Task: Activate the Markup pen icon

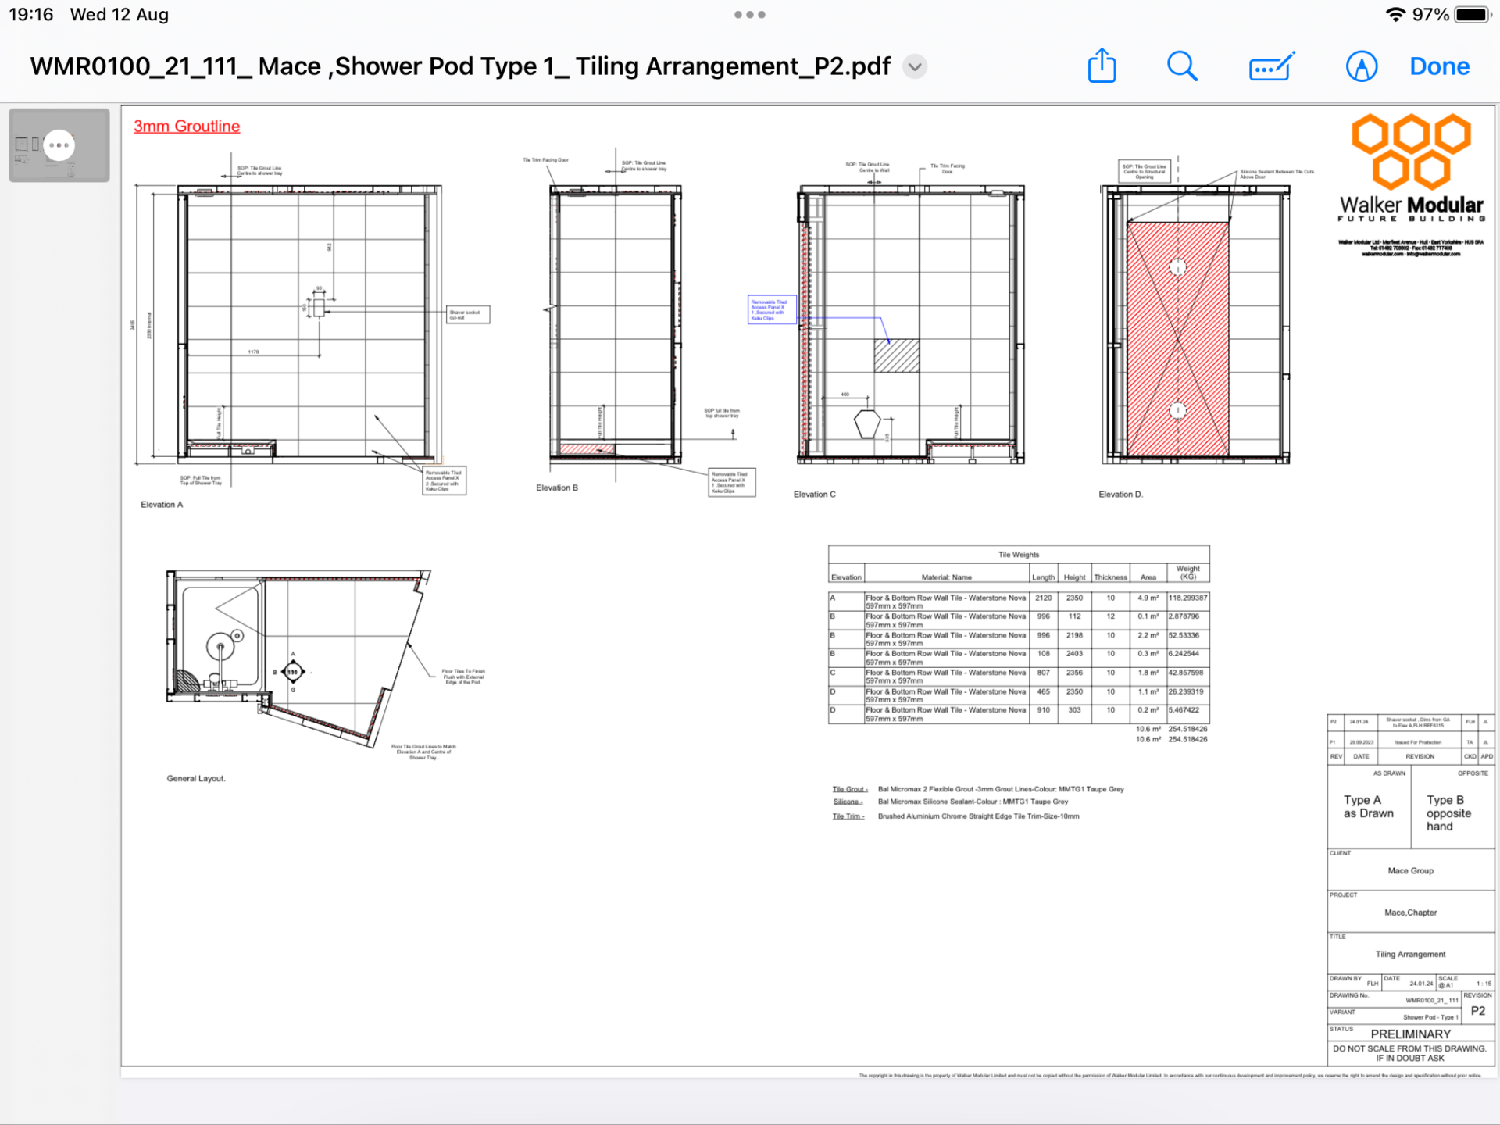Action: coord(1361,66)
